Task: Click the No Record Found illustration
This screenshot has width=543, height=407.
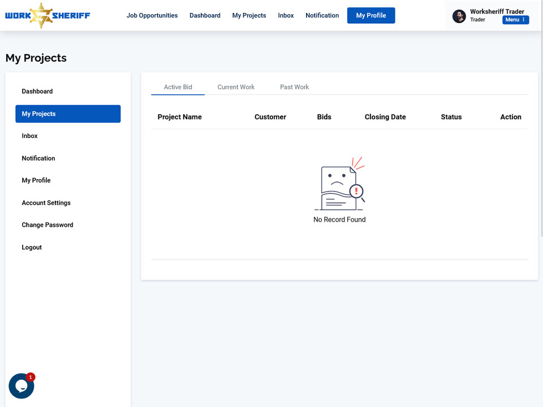Action: (339, 183)
